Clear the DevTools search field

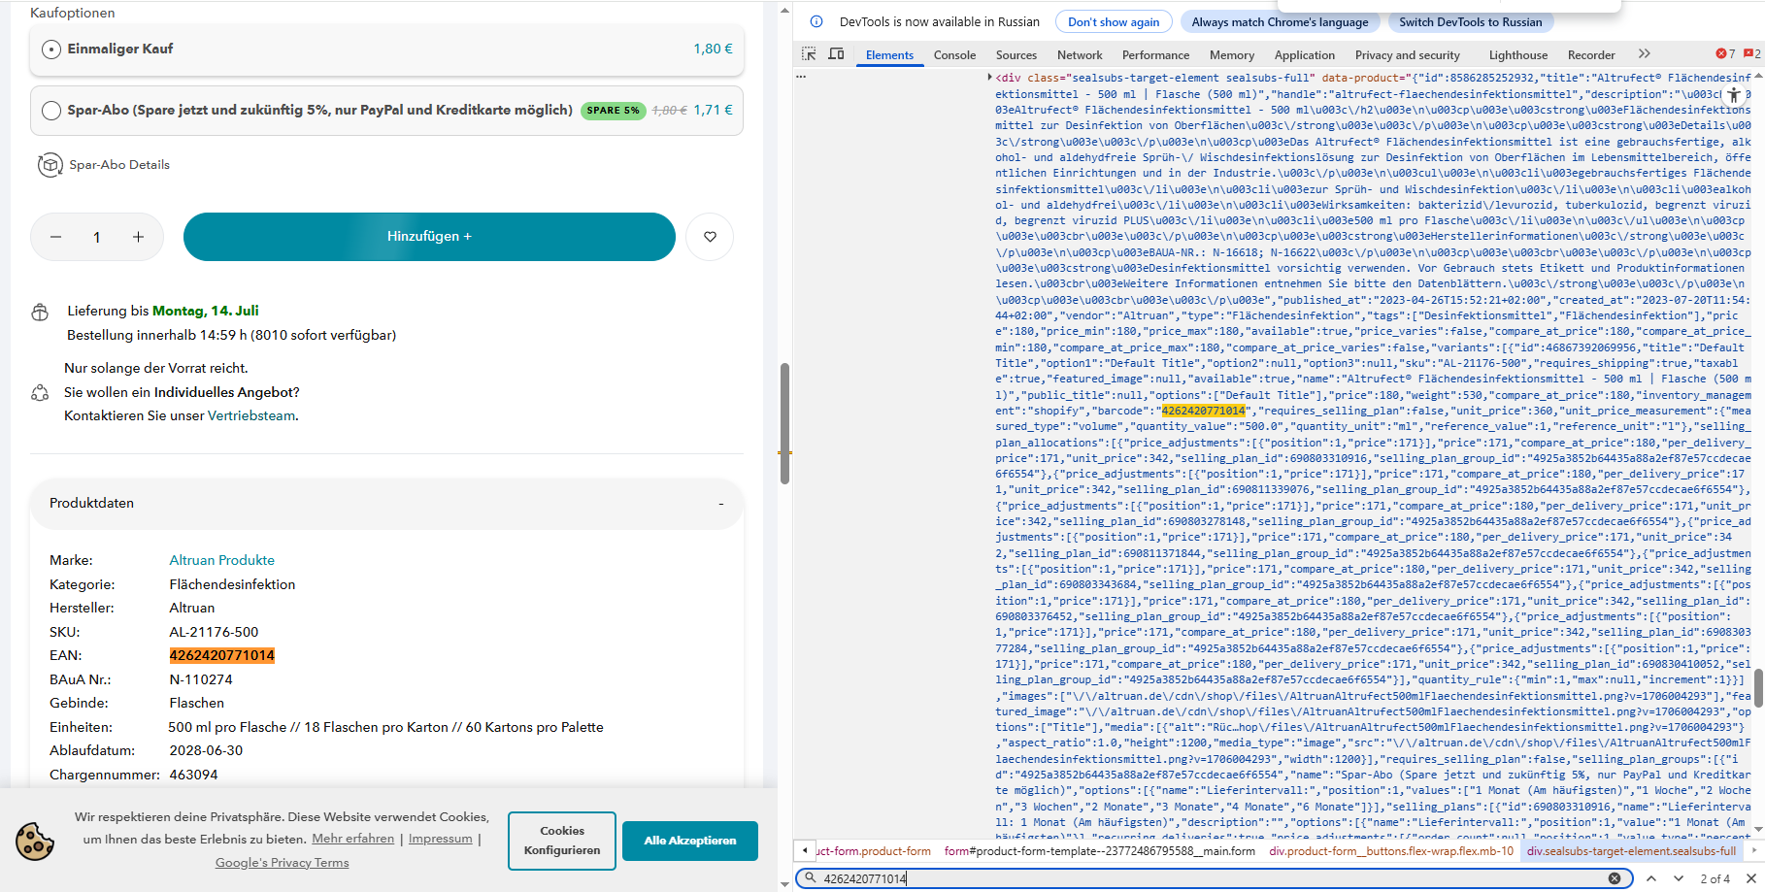tap(1615, 878)
